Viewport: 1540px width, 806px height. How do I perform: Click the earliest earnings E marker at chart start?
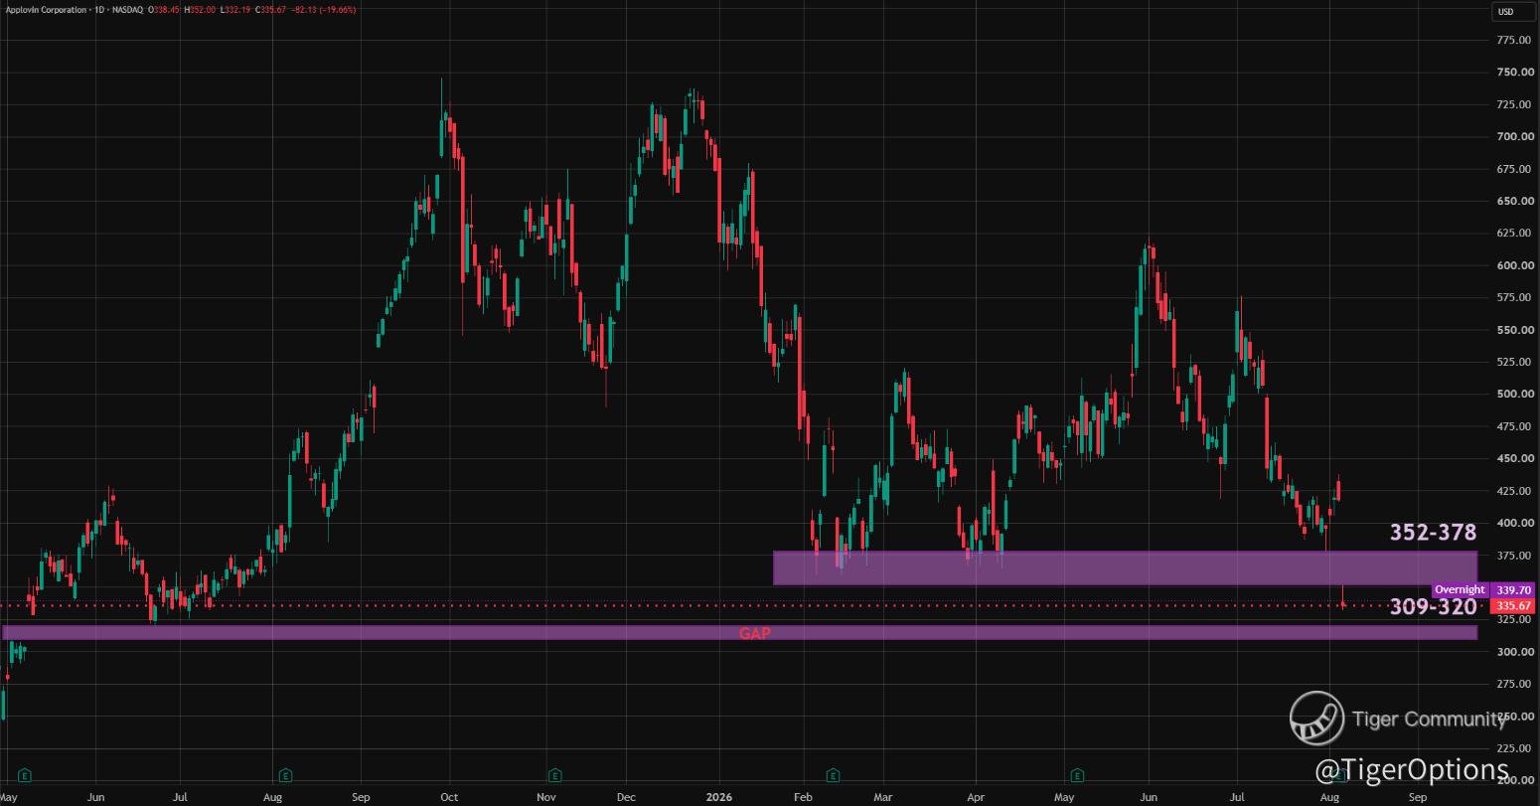pos(25,774)
